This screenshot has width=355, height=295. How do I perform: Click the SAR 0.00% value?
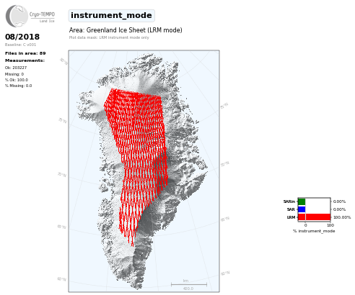tap(339, 209)
